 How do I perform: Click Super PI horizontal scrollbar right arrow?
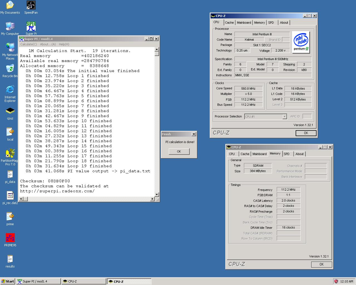coord(152,199)
